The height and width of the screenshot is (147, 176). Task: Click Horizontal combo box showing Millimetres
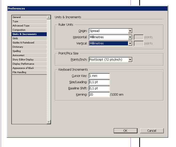[x=110, y=37]
